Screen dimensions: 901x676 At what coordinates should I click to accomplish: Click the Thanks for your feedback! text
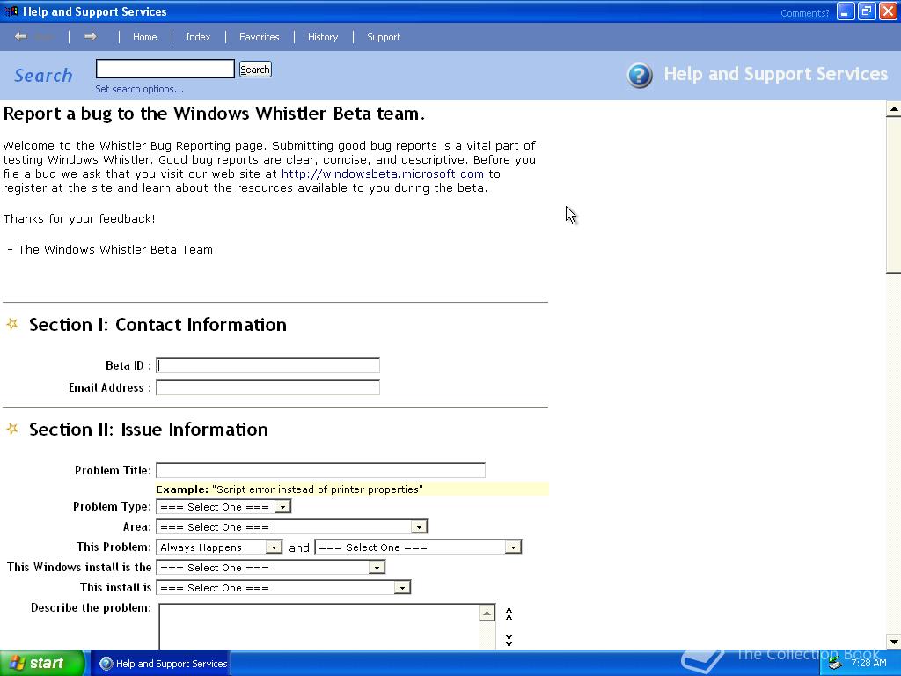[79, 219]
